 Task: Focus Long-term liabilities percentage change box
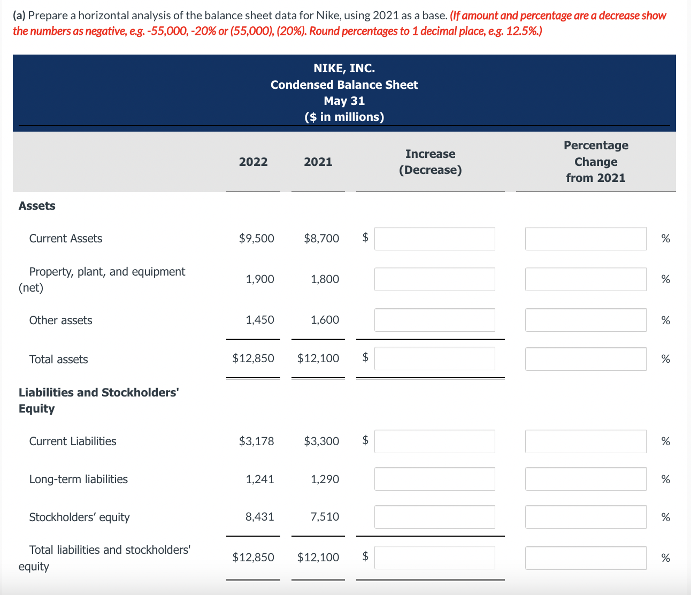(x=586, y=479)
